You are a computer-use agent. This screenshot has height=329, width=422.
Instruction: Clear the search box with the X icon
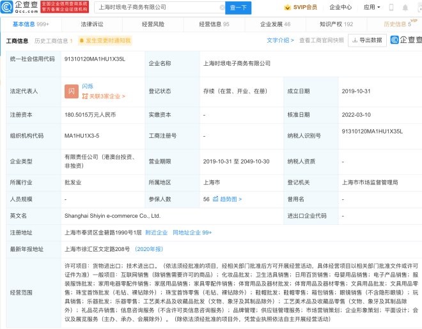[x=222, y=8]
